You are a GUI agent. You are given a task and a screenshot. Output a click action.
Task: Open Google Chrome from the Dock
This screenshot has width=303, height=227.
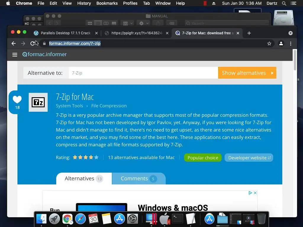[x=67, y=219]
